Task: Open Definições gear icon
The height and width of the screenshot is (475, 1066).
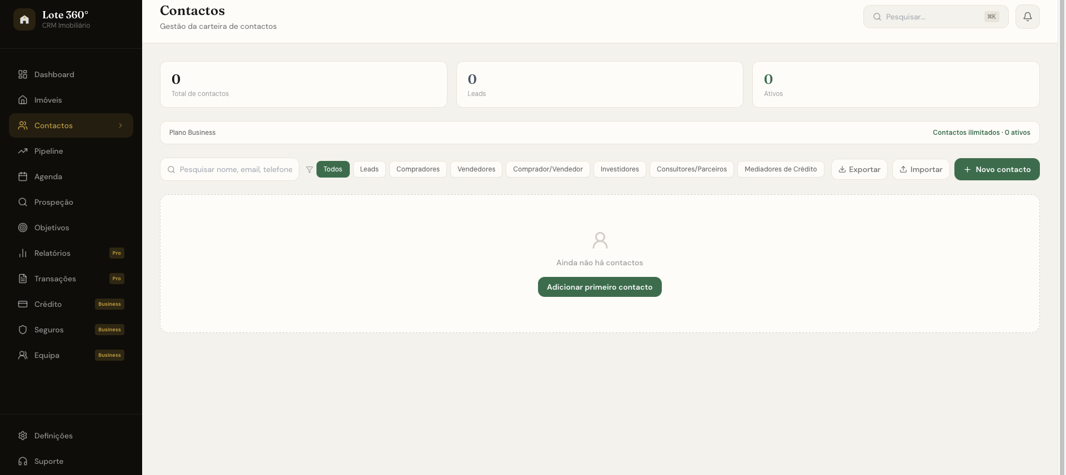Action: [x=23, y=436]
